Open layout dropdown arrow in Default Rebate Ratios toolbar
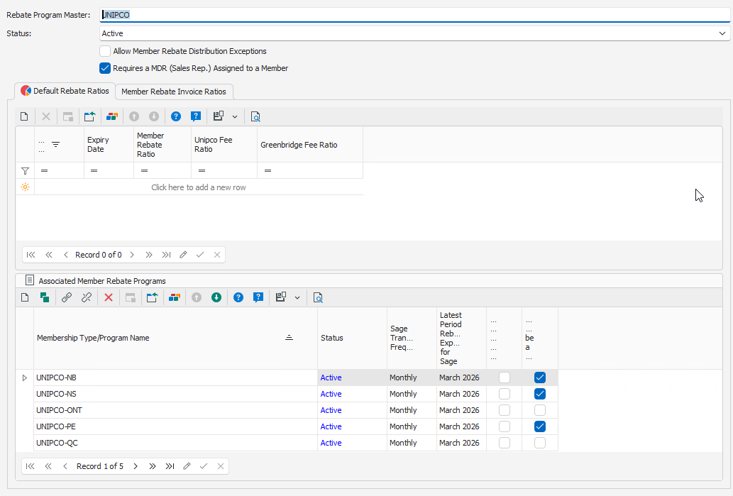Image resolution: width=733 pixels, height=496 pixels. [235, 117]
